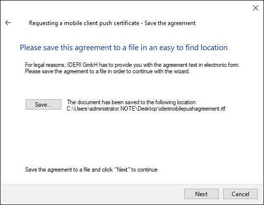Click the Save... button
Viewport: 264px width, 205px height.
tap(43, 105)
